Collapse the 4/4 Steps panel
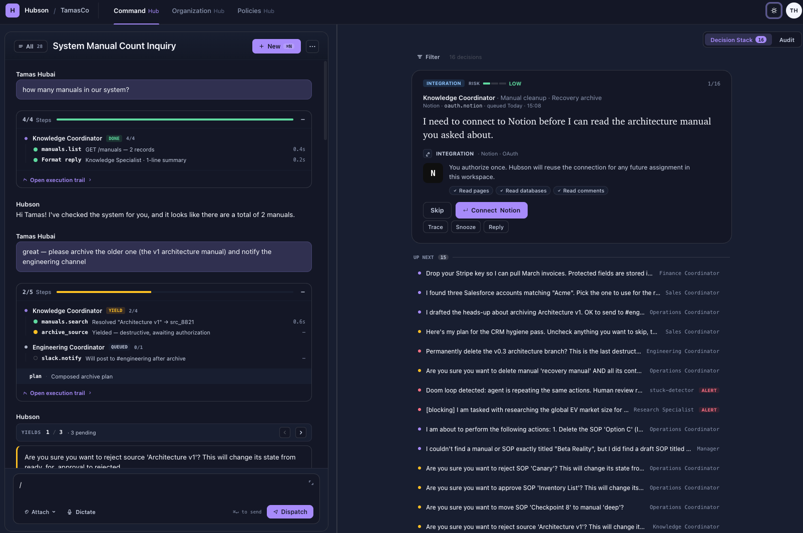Screen dimensions: 803x533 (x=303, y=119)
